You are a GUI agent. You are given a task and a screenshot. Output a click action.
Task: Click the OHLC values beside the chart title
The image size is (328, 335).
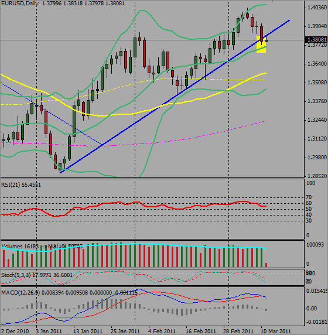pos(83,4)
